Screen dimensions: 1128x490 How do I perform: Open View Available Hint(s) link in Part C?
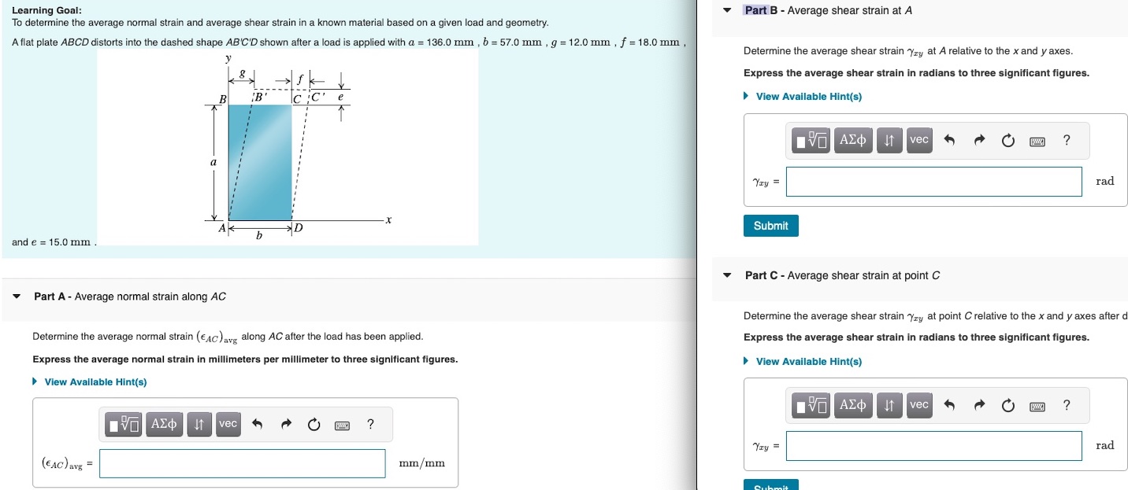(x=805, y=361)
